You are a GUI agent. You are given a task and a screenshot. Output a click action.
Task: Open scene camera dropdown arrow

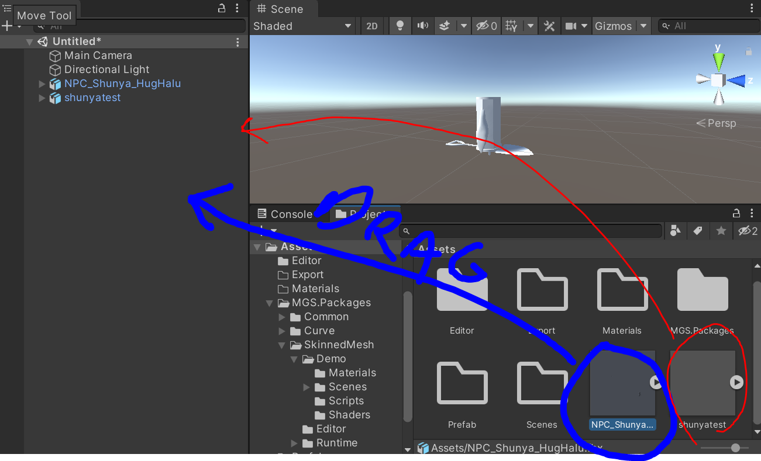pyautogui.click(x=584, y=26)
